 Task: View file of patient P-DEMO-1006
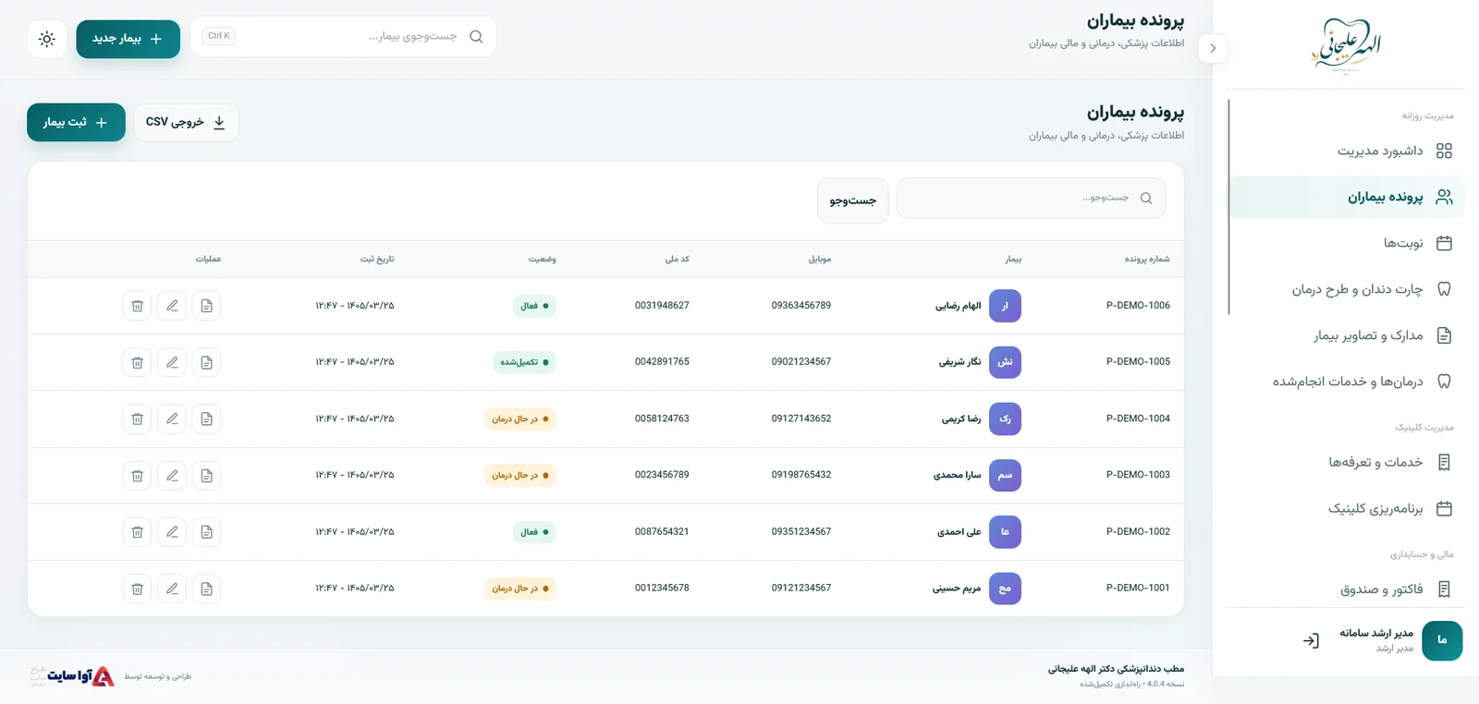pos(206,306)
